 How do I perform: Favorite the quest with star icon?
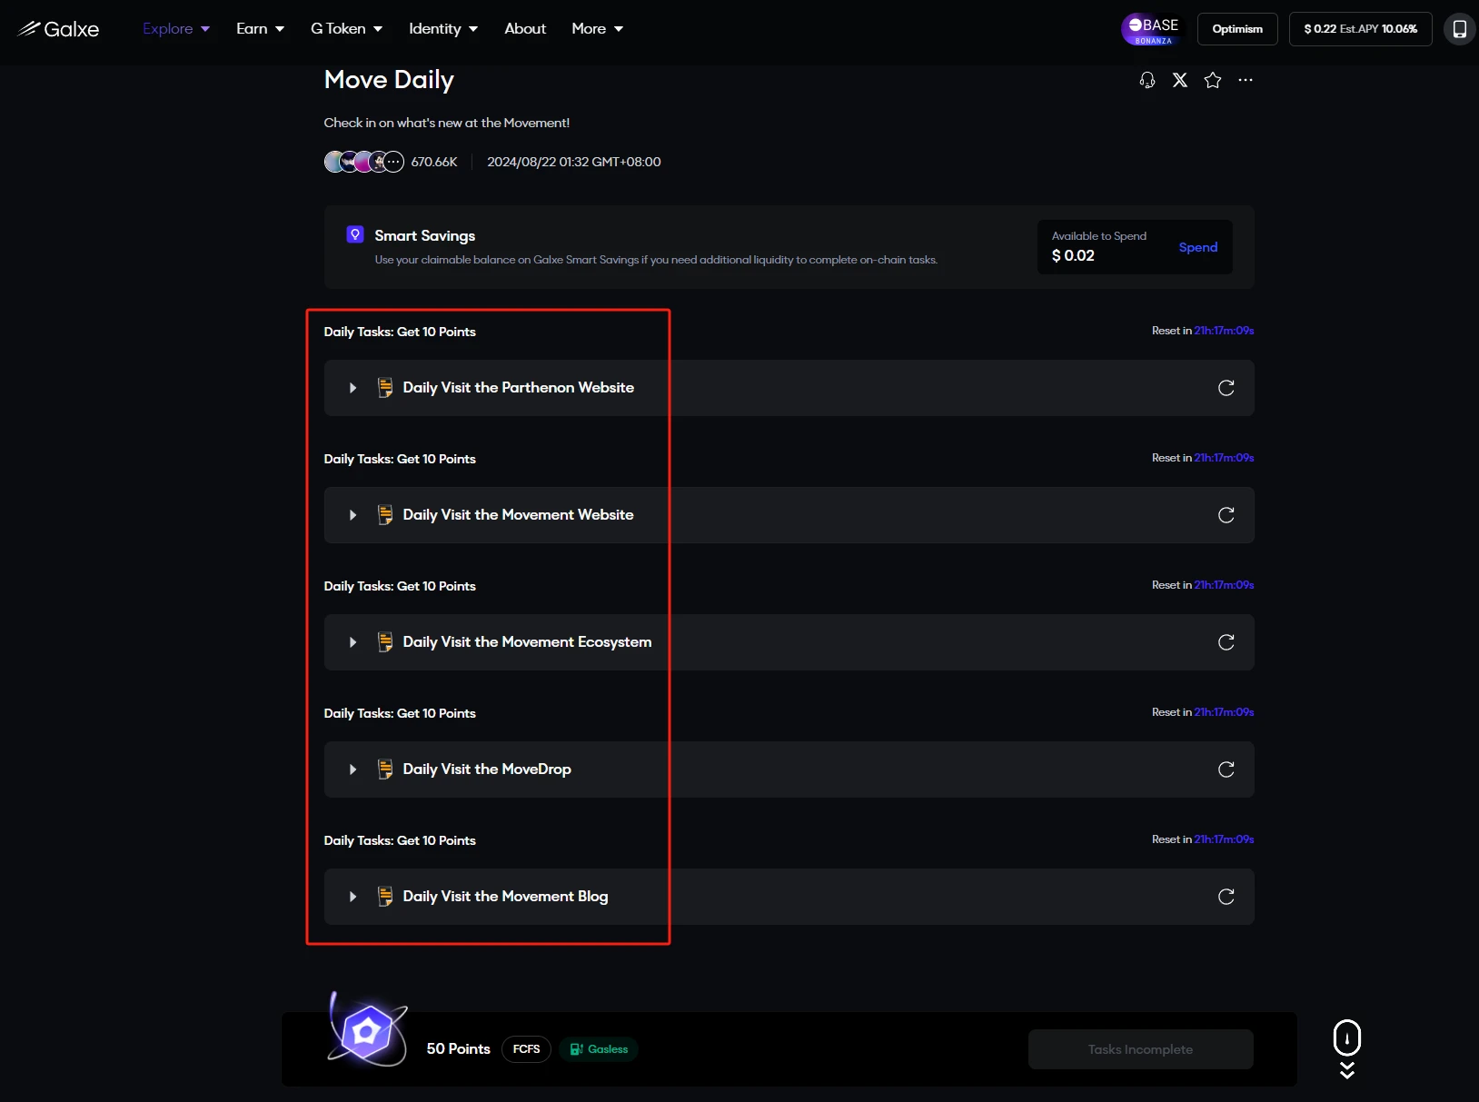click(1213, 80)
